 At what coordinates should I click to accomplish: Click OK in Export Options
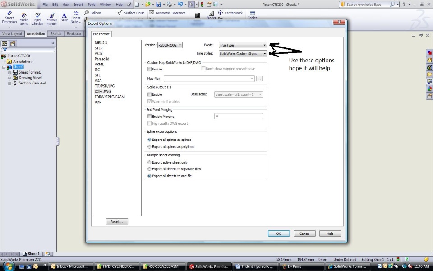[279, 234]
